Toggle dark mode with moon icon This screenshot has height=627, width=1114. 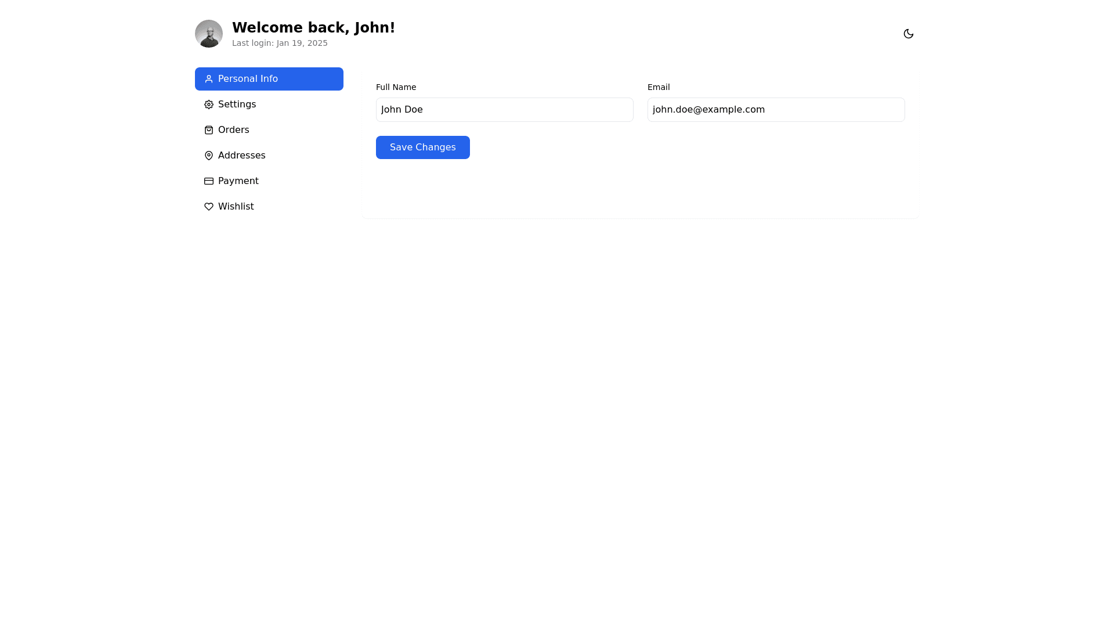tap(908, 34)
